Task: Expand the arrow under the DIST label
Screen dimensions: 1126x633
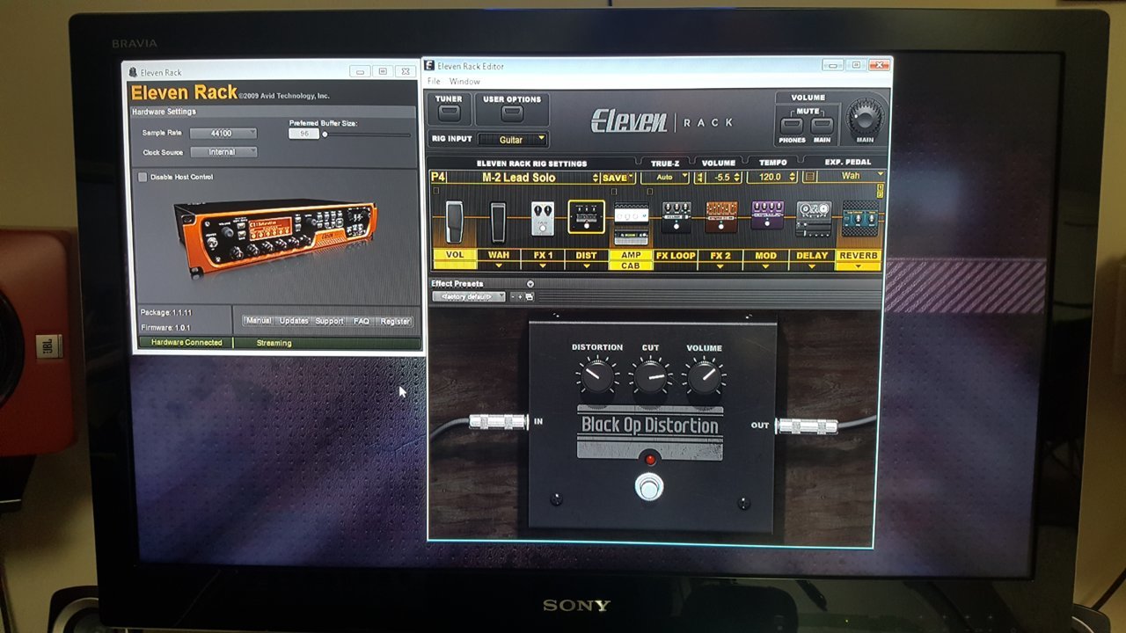Action: [x=586, y=266]
